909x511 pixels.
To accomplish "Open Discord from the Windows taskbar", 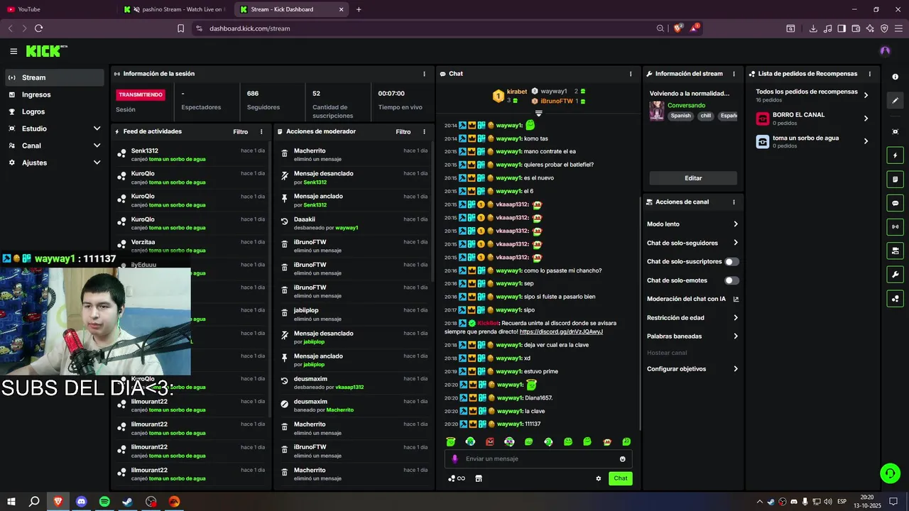I will (x=81, y=501).
